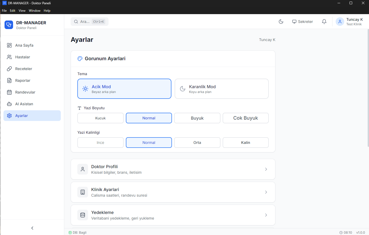369x235 pixels.
Task: Click the Ara search field
Action: (x=89, y=22)
